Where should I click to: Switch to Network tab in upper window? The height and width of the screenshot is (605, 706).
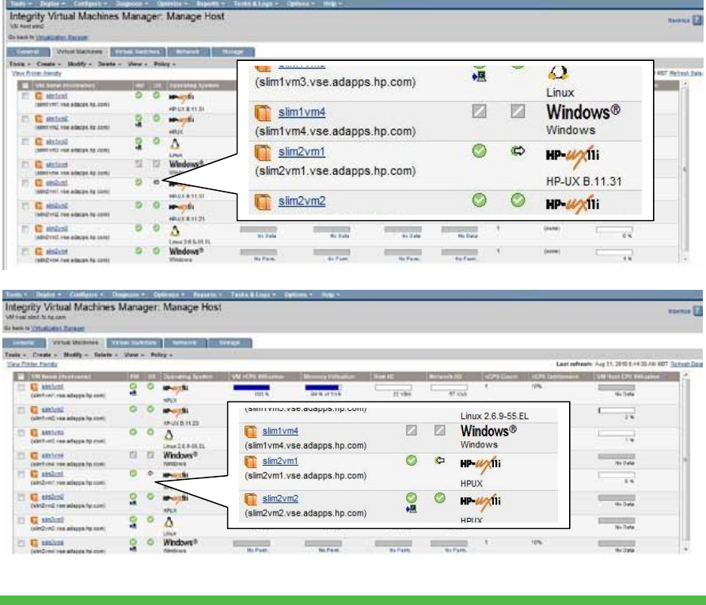click(188, 51)
